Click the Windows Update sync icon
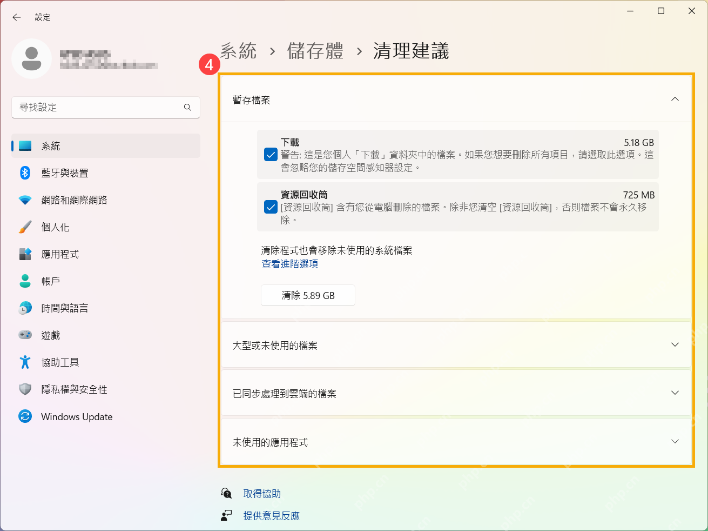708x531 pixels. [x=25, y=416]
